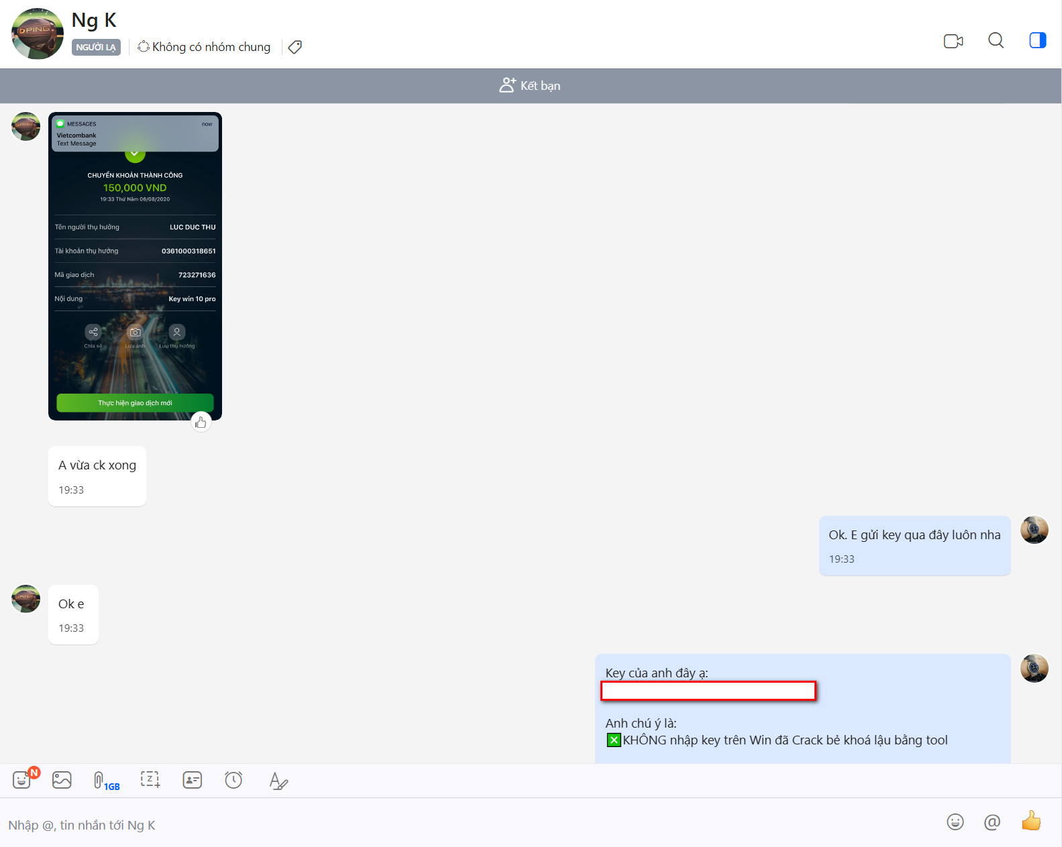Start a video call with Ng K
The width and height of the screenshot is (1062, 847).
click(953, 41)
